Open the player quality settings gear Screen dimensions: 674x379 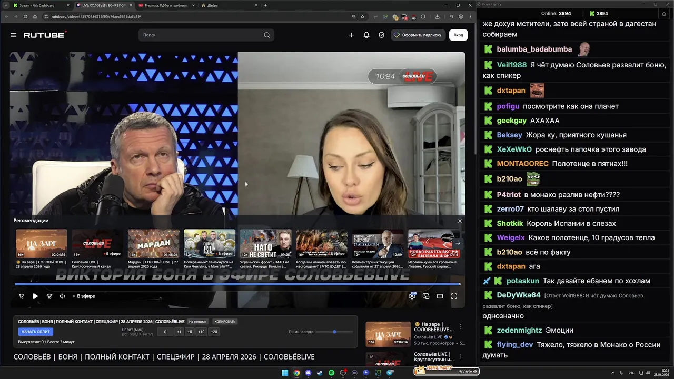click(x=412, y=296)
